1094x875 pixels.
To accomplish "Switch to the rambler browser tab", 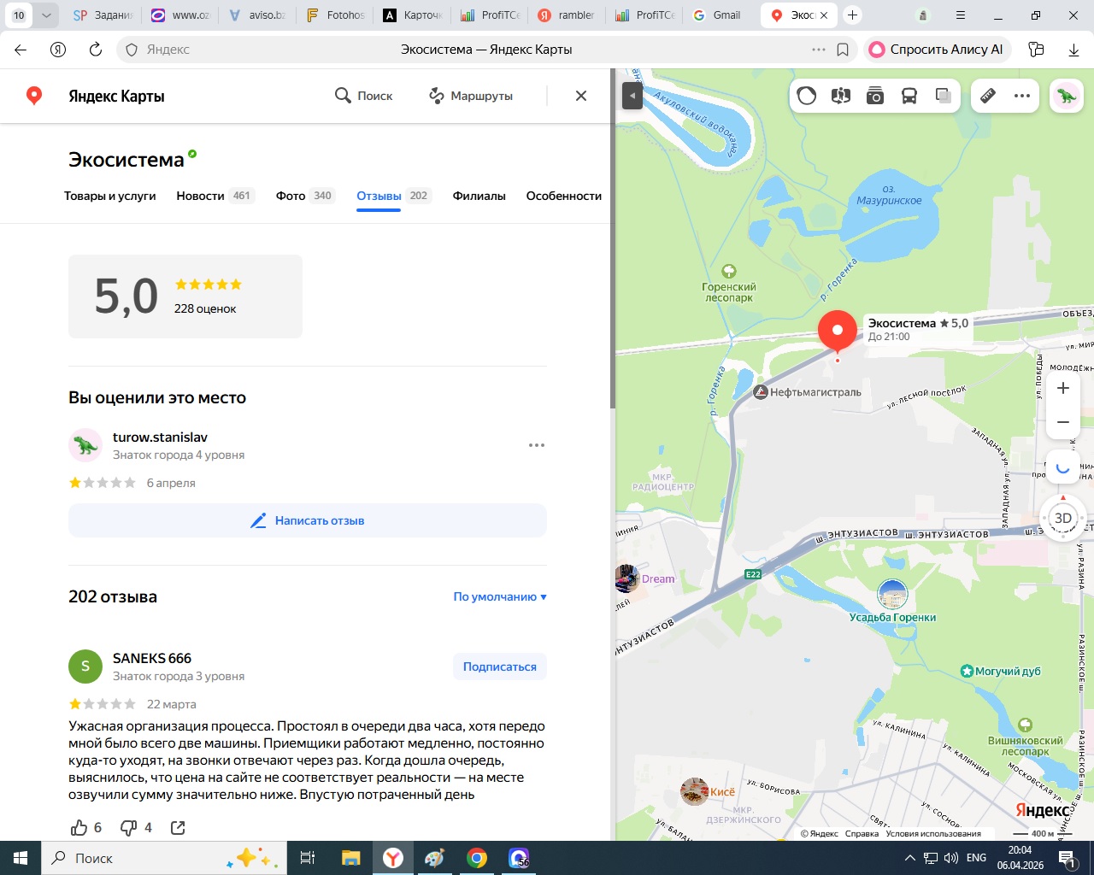I will pos(567,15).
